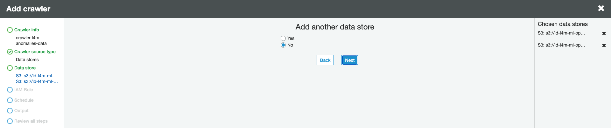Click the Next button
The width and height of the screenshot is (611, 128).
[350, 60]
